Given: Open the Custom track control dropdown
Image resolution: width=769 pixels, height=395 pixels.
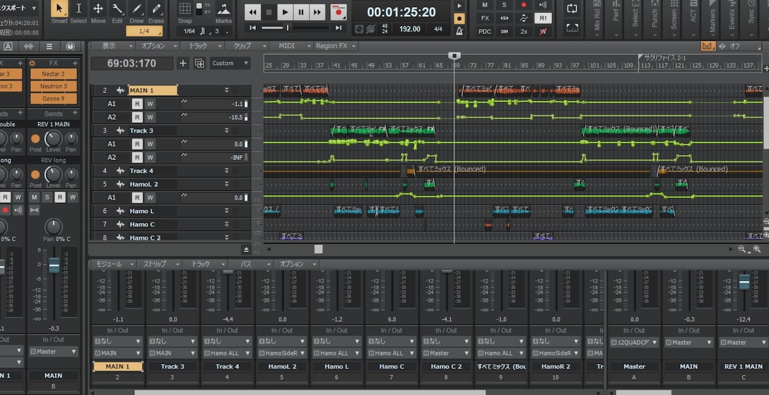Looking at the screenshot, I should tap(229, 63).
